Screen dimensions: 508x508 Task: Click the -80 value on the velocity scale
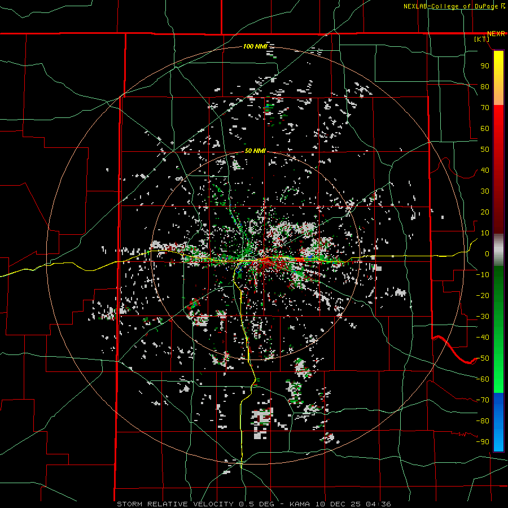483,421
